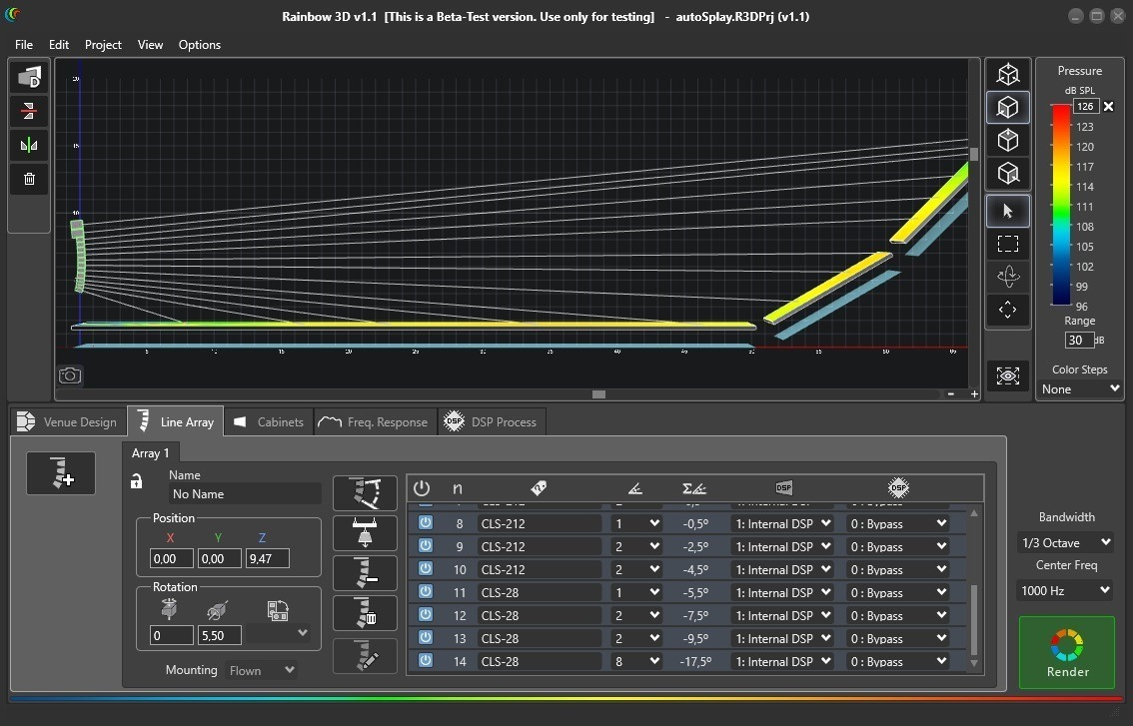Viewport: 1133px width, 726px height.
Task: Take a viewport snapshot with the camera icon
Action: coord(70,375)
